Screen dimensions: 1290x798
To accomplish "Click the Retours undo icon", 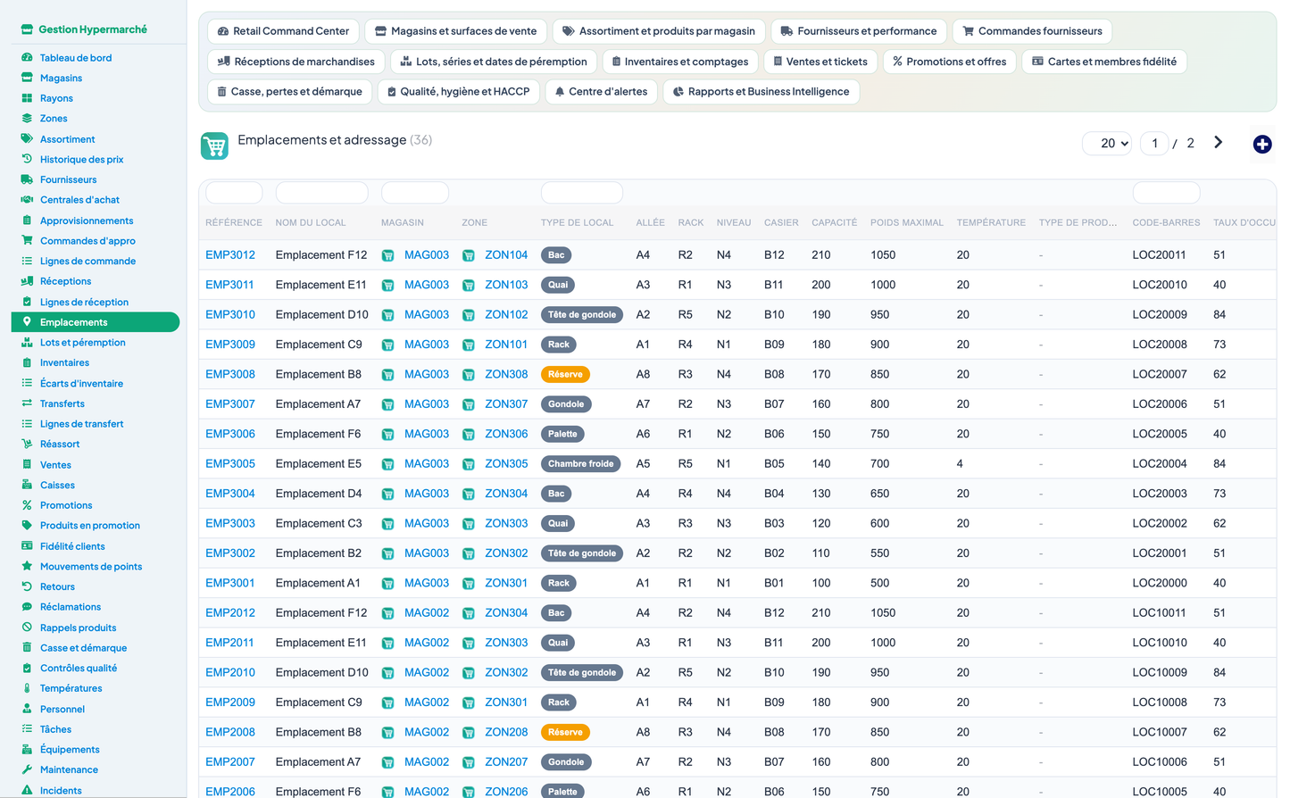I will (27, 586).
